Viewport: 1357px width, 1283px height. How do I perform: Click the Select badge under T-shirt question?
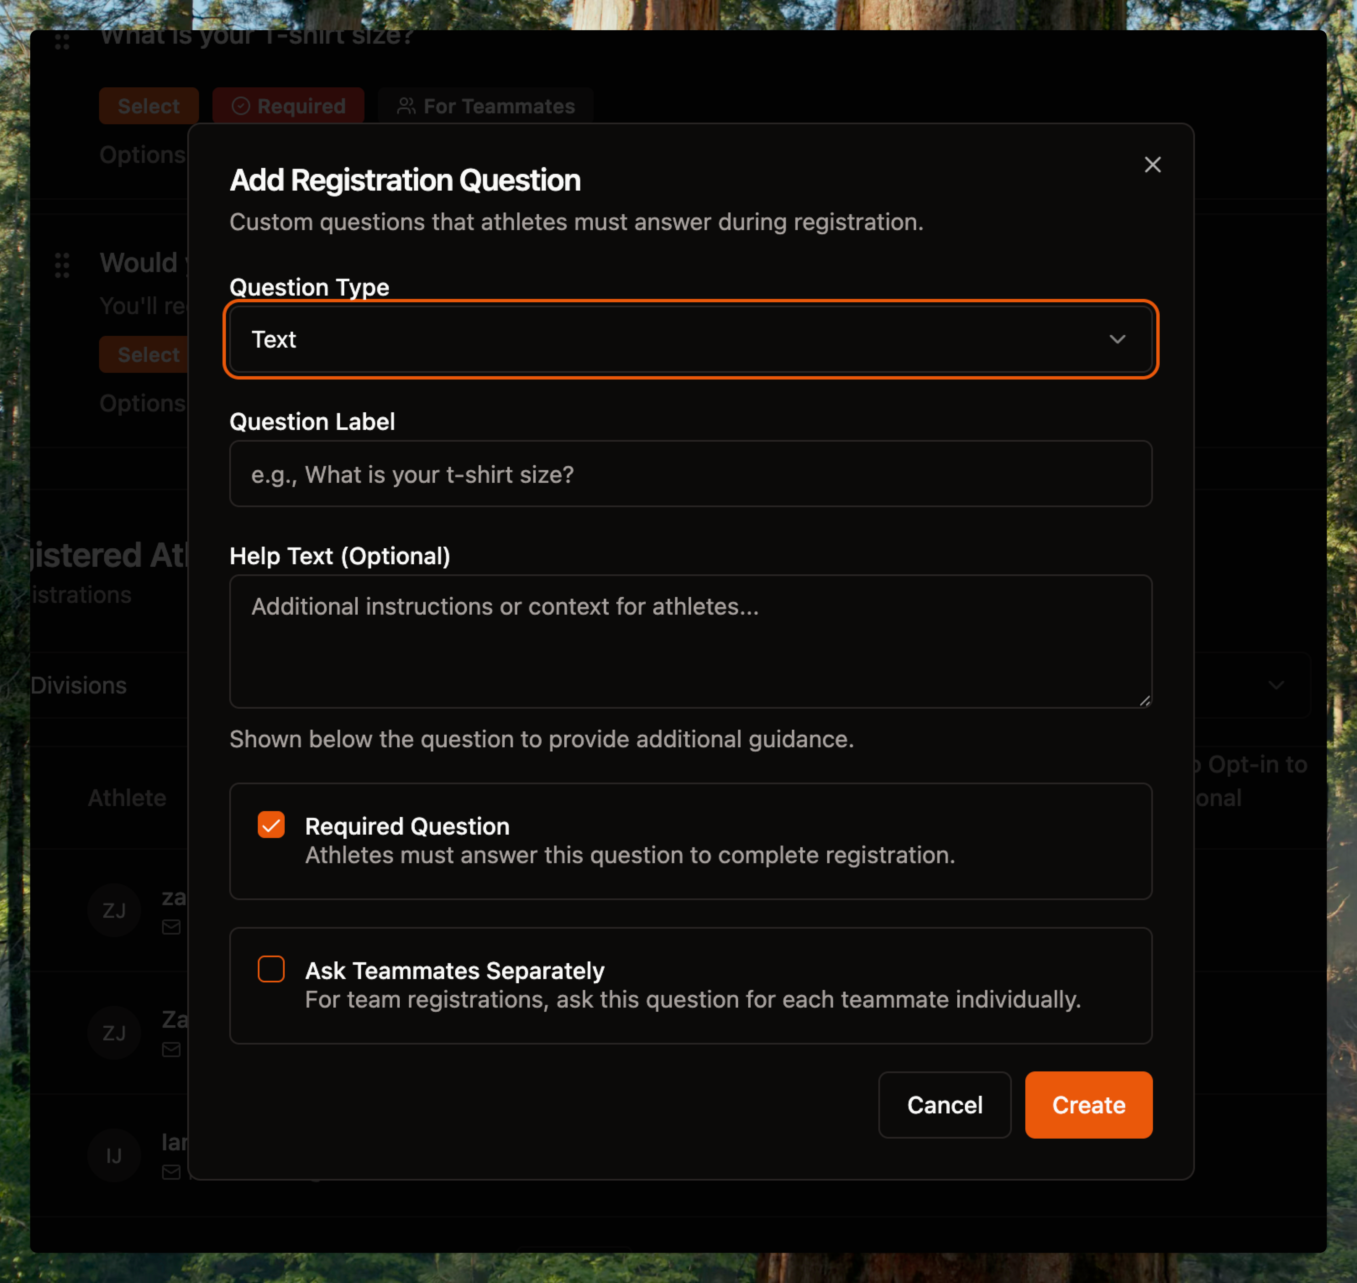pyautogui.click(x=149, y=107)
